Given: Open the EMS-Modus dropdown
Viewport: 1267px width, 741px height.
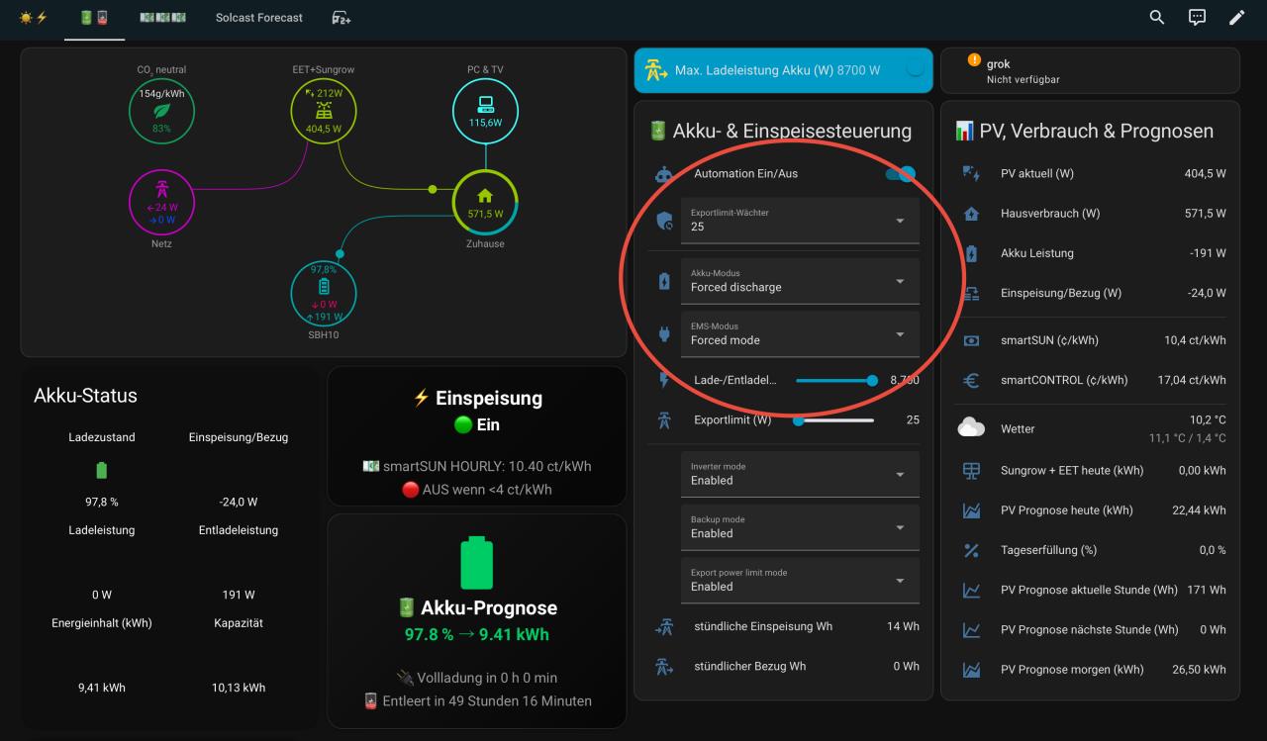Looking at the screenshot, I should click(799, 334).
